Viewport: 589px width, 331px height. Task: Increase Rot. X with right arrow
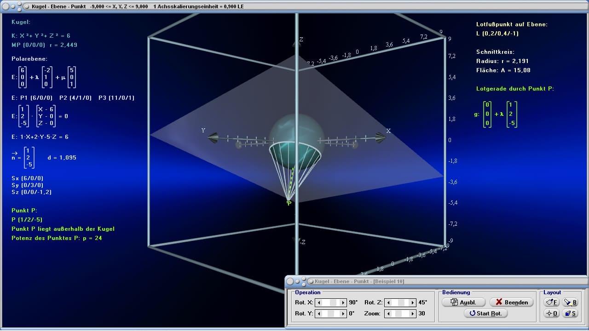click(x=343, y=302)
